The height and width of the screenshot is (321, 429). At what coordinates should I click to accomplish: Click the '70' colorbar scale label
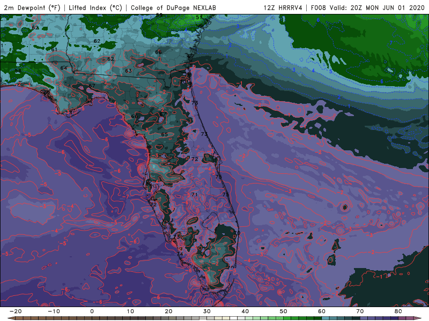pos(360,311)
